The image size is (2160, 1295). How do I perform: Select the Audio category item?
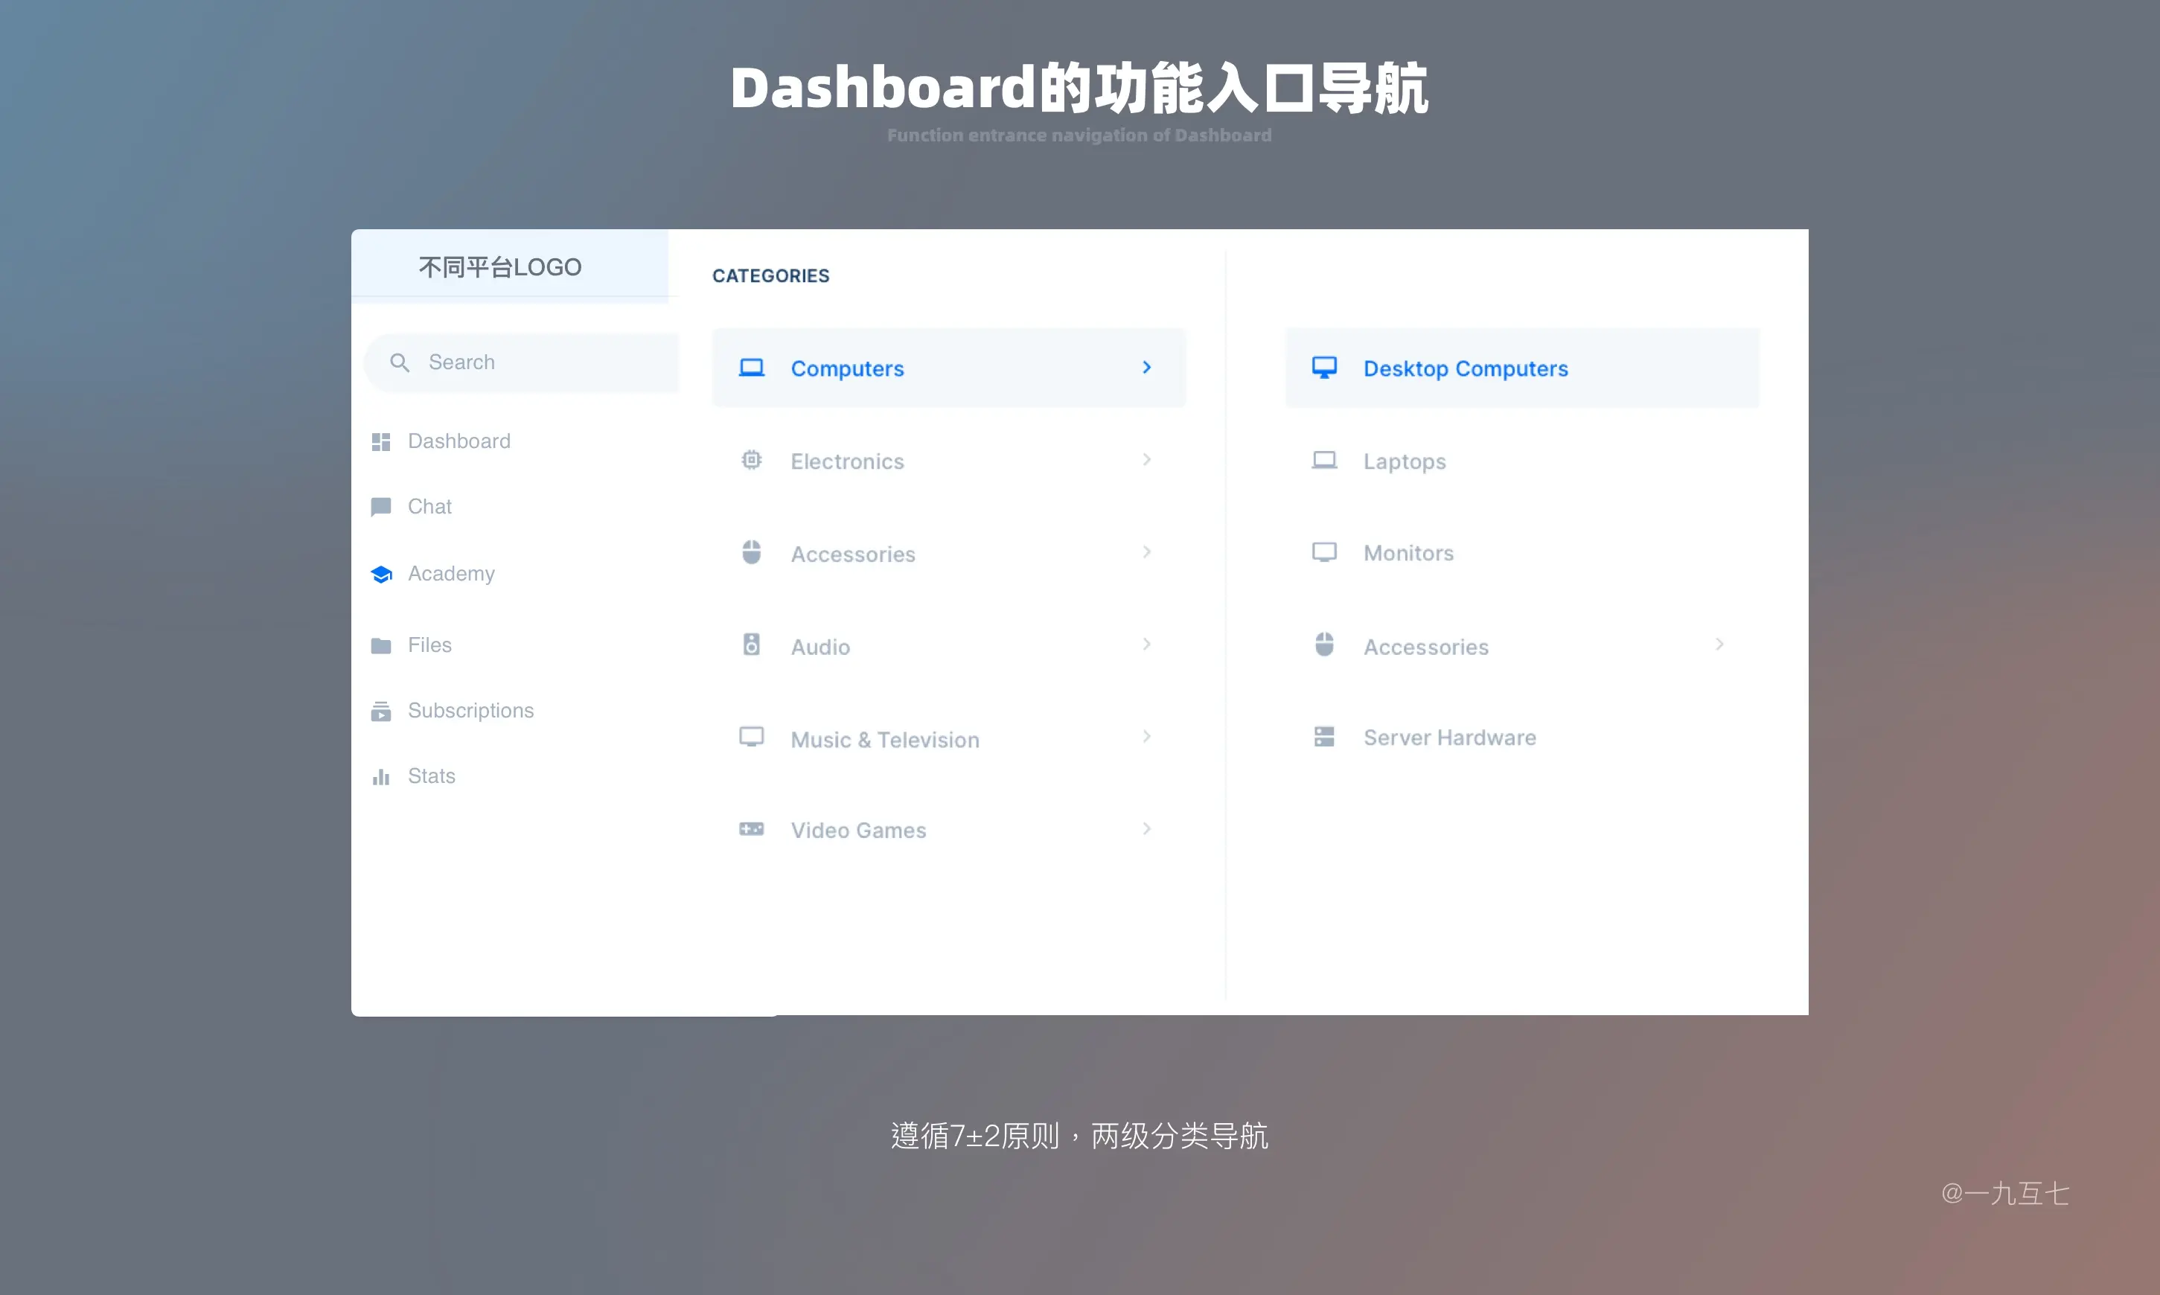[947, 646]
